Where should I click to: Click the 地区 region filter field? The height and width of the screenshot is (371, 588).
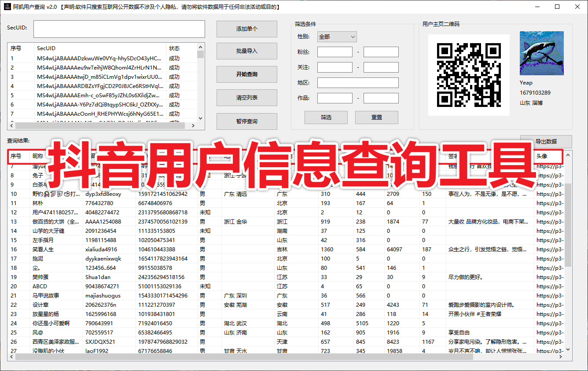coord(358,82)
